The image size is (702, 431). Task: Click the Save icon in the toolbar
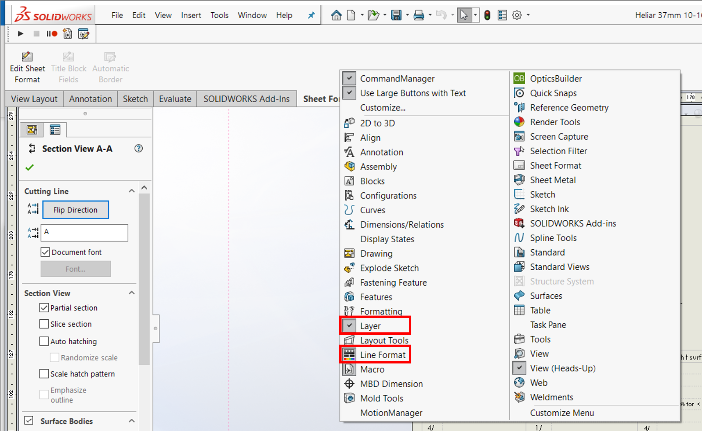click(x=396, y=15)
